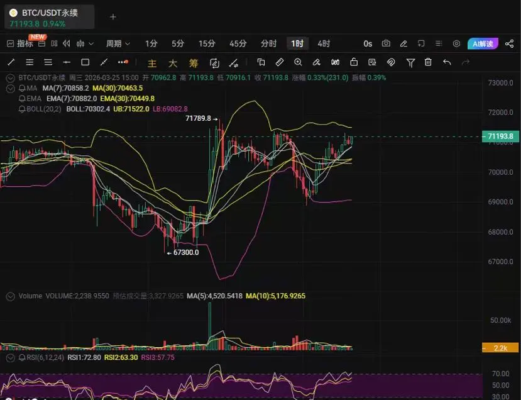Switch to 1分 timeframe
This screenshot has height=400, width=521.
[151, 43]
